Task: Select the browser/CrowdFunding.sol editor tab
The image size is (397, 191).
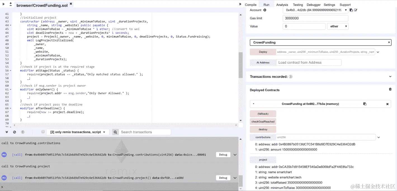Action: (42, 5)
